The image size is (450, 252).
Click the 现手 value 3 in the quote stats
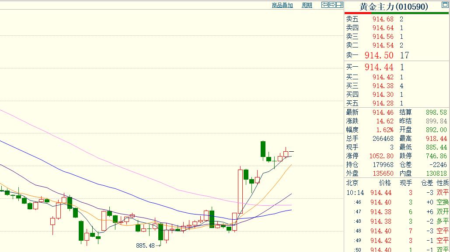click(392, 147)
